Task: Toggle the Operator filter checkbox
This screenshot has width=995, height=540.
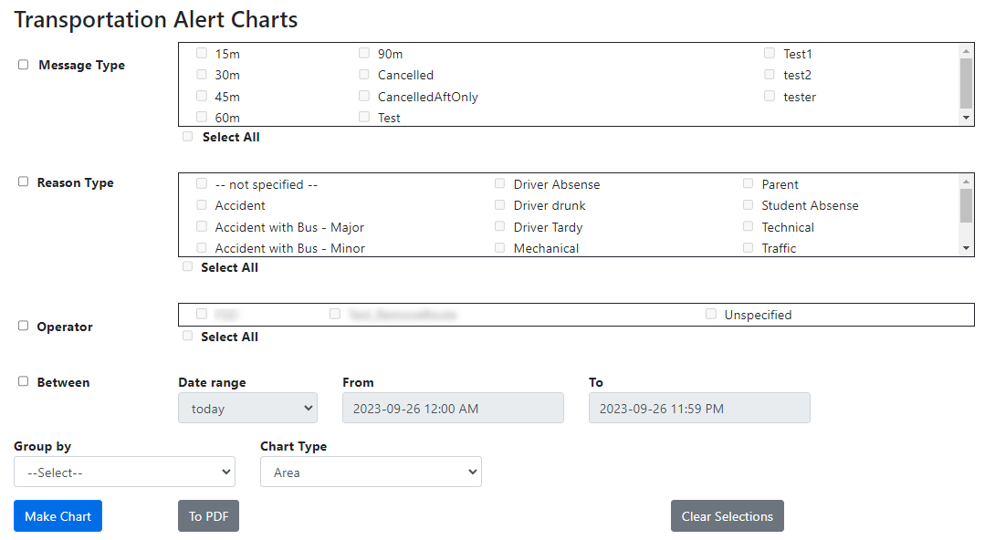Action: (x=24, y=326)
